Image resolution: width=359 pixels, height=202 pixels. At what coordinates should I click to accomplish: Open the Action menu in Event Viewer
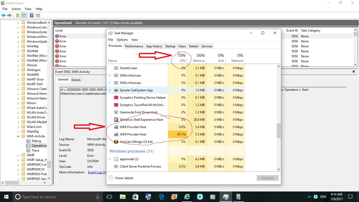click(x=16, y=9)
